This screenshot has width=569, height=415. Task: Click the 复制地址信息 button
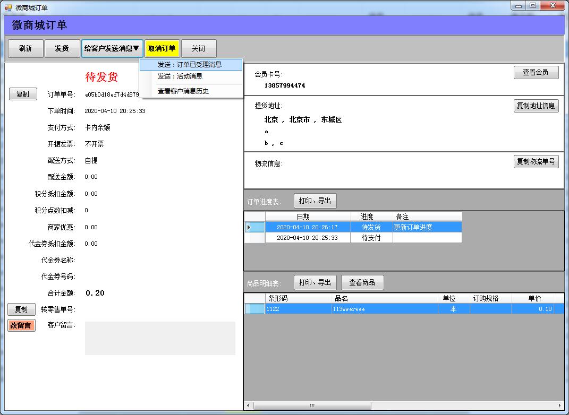tap(536, 106)
